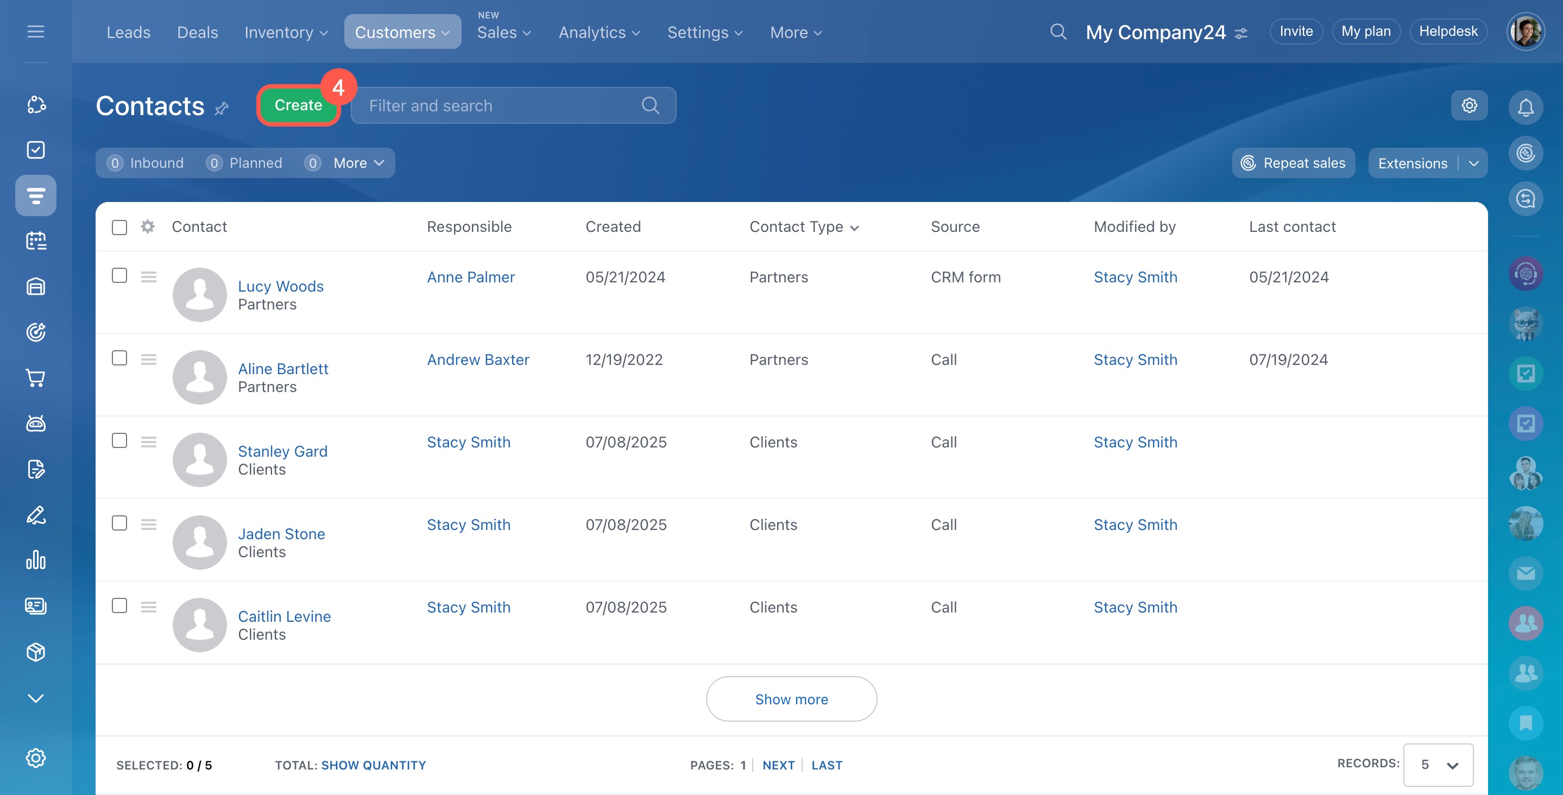The image size is (1563, 795).
Task: Select the Stanley Gard row checkbox
Action: pos(119,440)
